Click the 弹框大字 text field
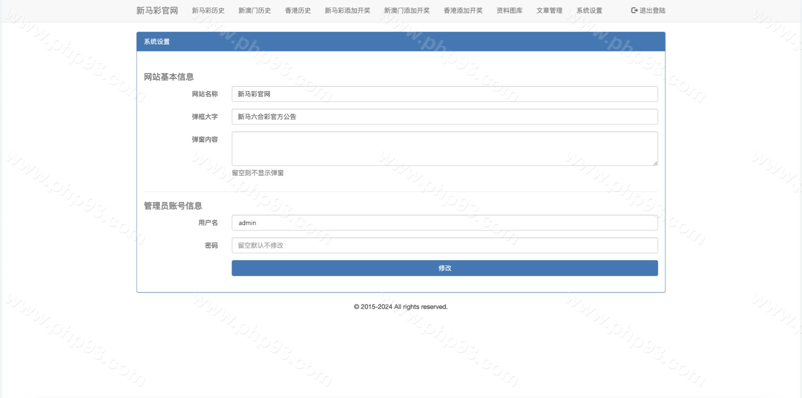Image resolution: width=802 pixels, height=398 pixels. coord(445,116)
